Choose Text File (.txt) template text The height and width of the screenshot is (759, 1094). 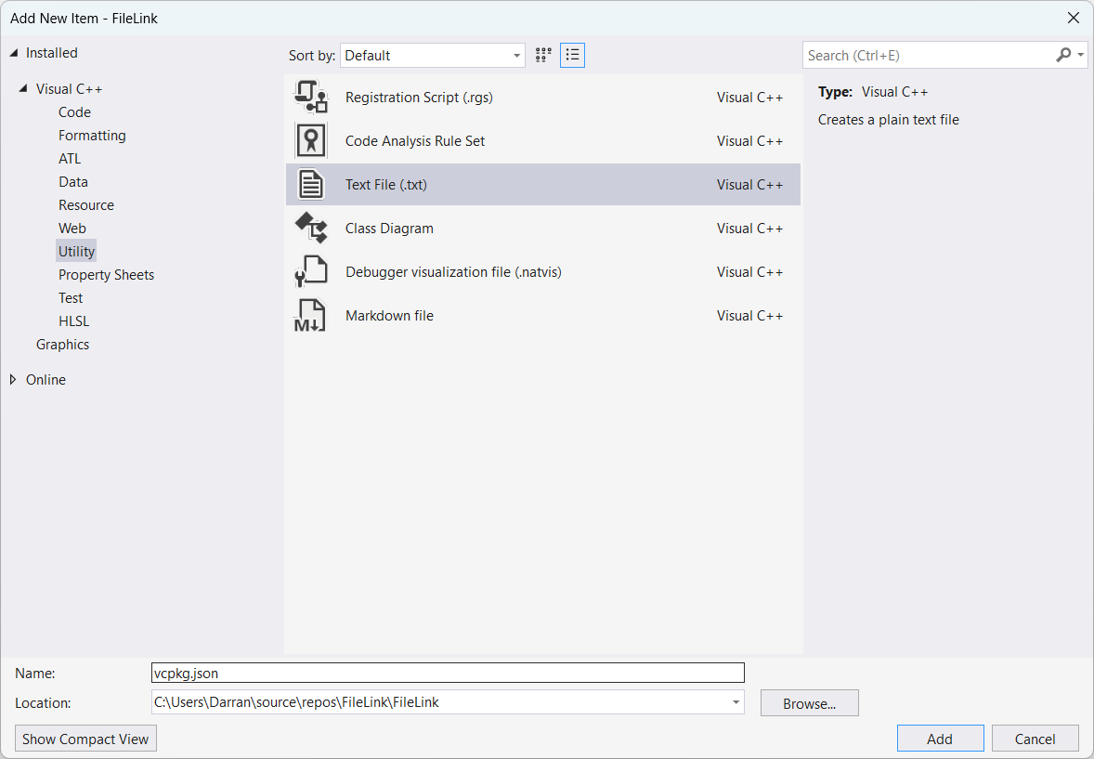point(385,184)
